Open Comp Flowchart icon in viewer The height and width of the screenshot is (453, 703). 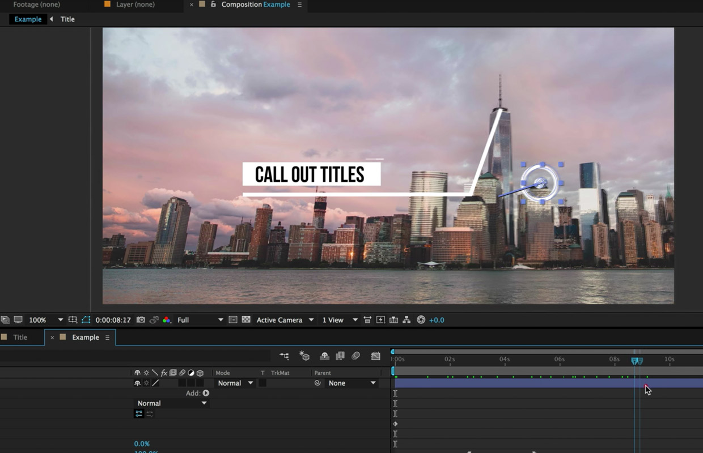click(x=406, y=320)
